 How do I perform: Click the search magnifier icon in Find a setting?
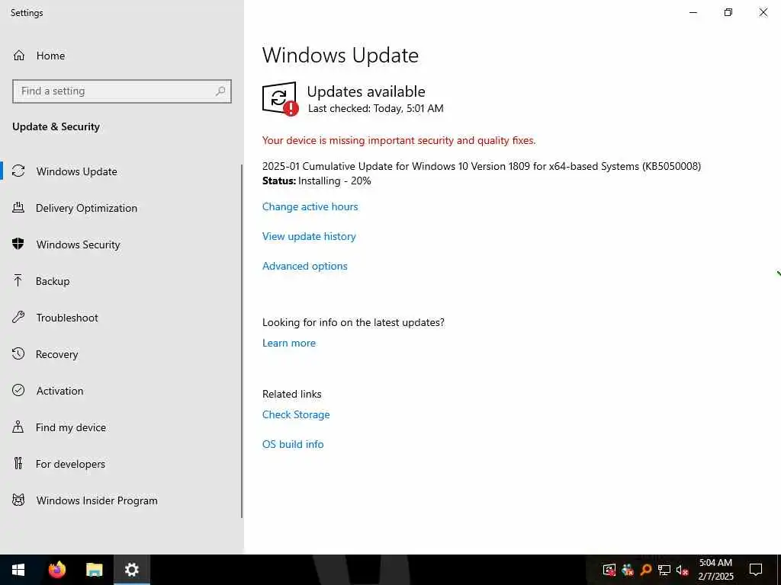[x=220, y=91]
